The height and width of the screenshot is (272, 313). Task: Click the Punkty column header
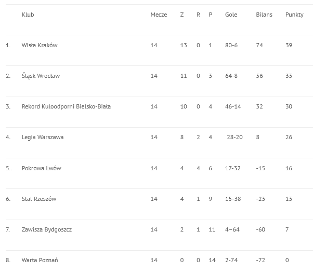[294, 15]
